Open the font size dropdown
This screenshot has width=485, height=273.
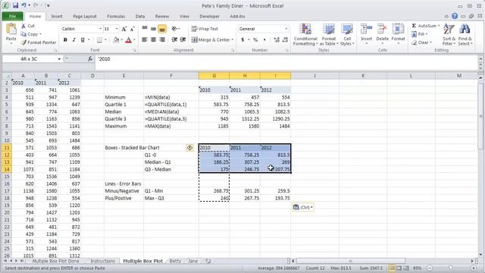(x=117, y=29)
